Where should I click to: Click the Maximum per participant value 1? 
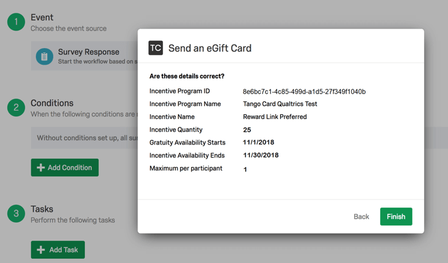click(x=245, y=170)
